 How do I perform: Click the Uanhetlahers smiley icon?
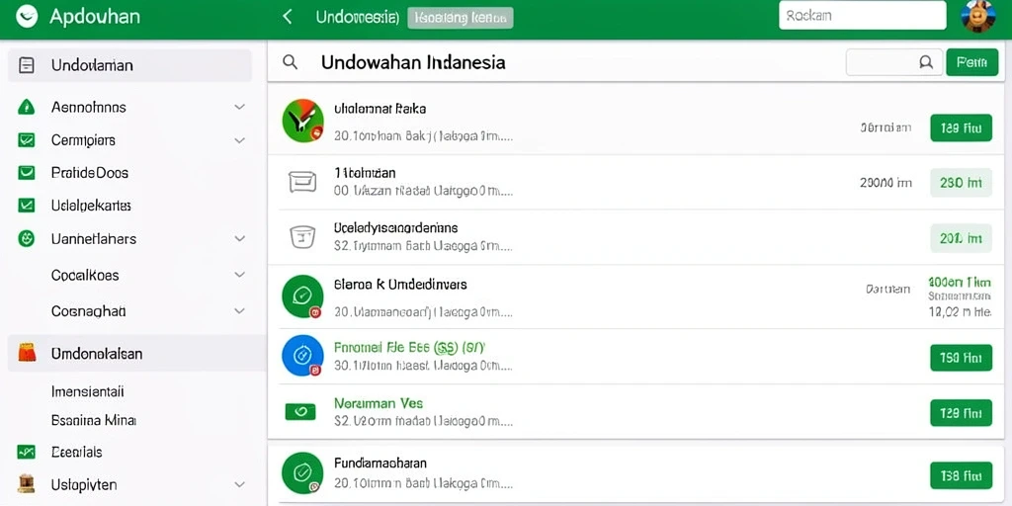26,239
